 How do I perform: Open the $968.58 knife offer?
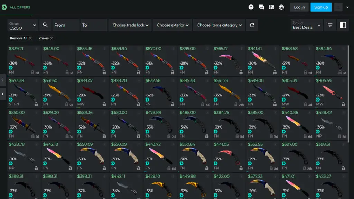[297, 60]
